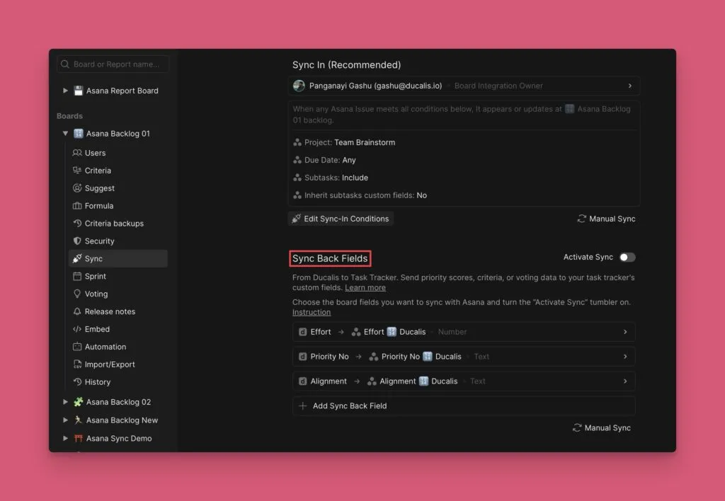This screenshot has width=725, height=501.
Task: Click the Board or Report name search field
Action: point(112,63)
